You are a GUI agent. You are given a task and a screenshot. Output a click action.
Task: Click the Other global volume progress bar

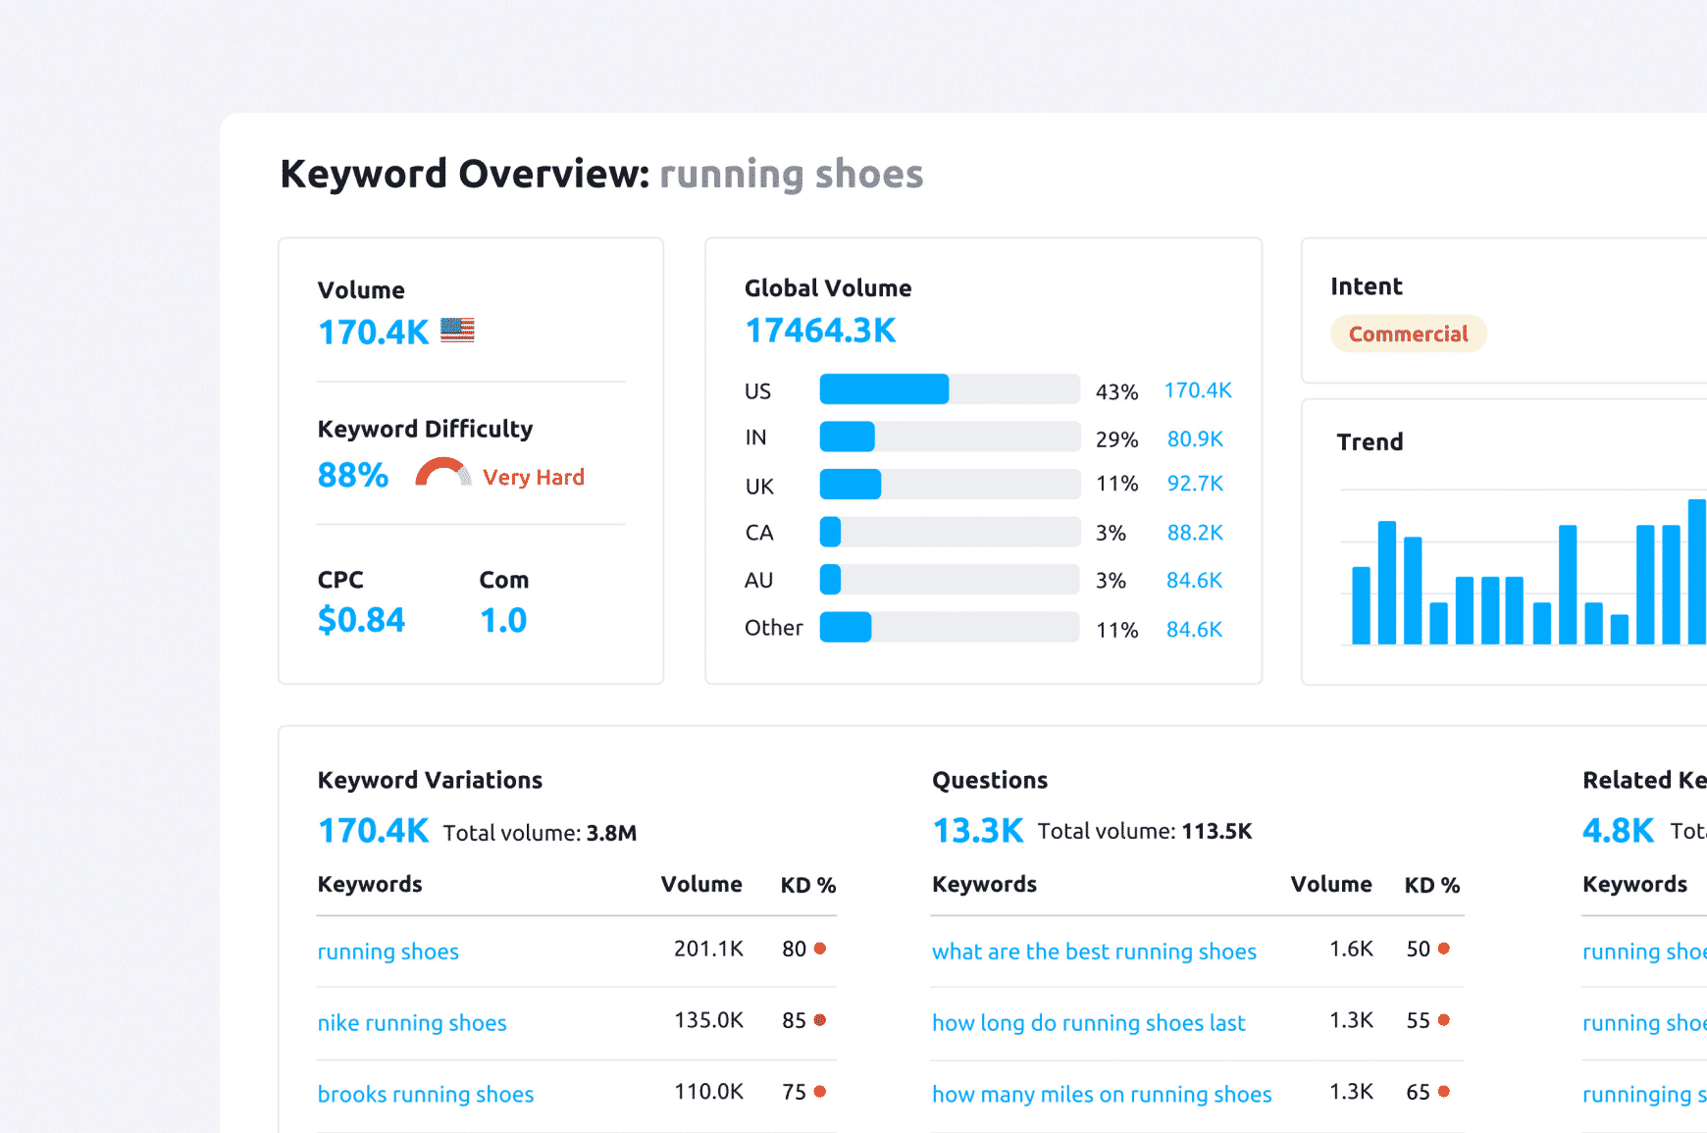pyautogui.click(x=950, y=627)
